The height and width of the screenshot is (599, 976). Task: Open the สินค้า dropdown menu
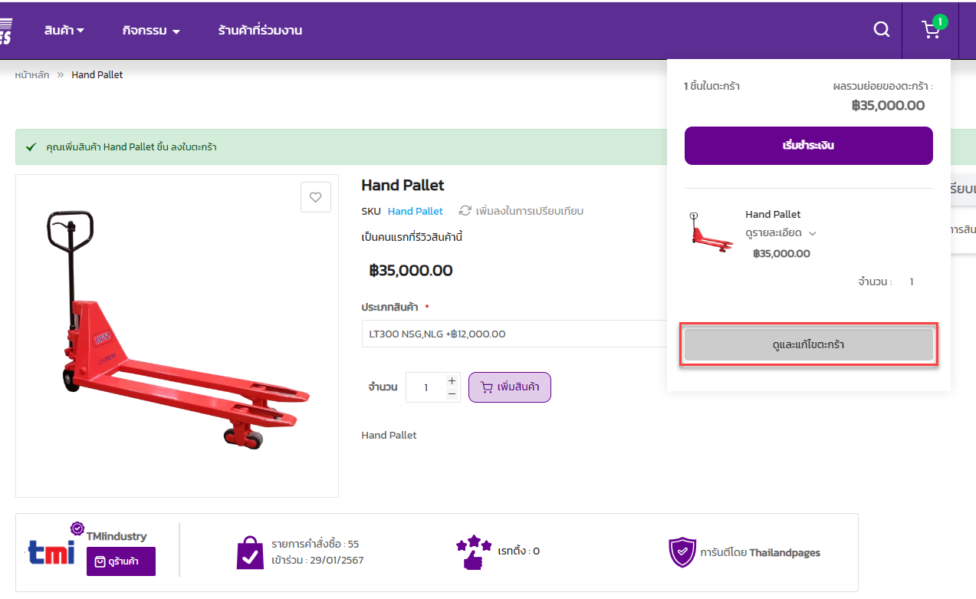point(64,31)
